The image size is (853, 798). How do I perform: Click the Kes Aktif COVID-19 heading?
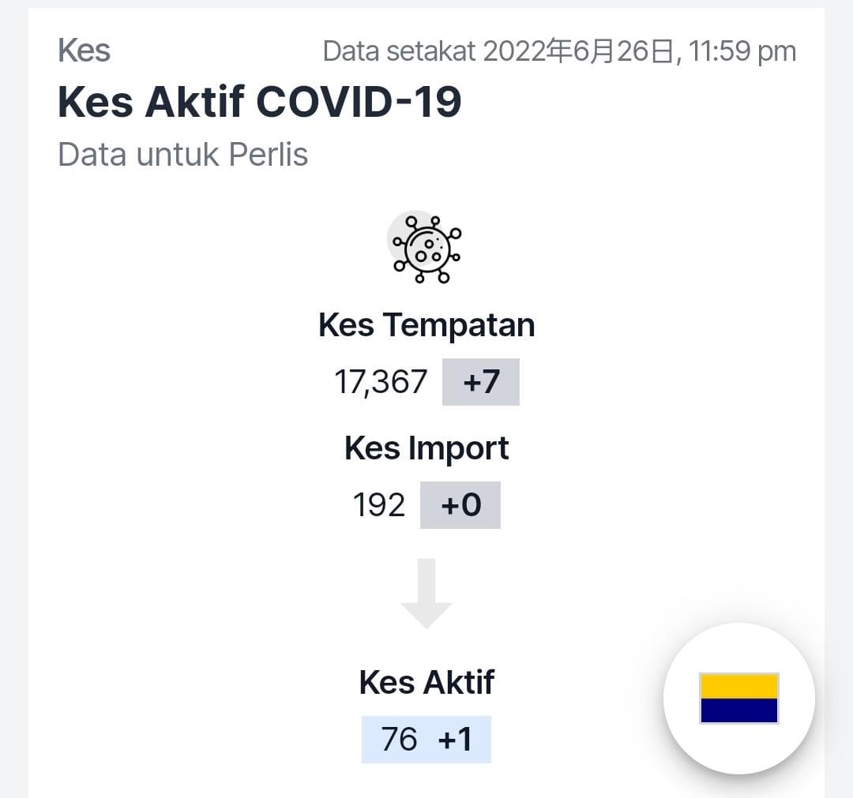[x=260, y=102]
